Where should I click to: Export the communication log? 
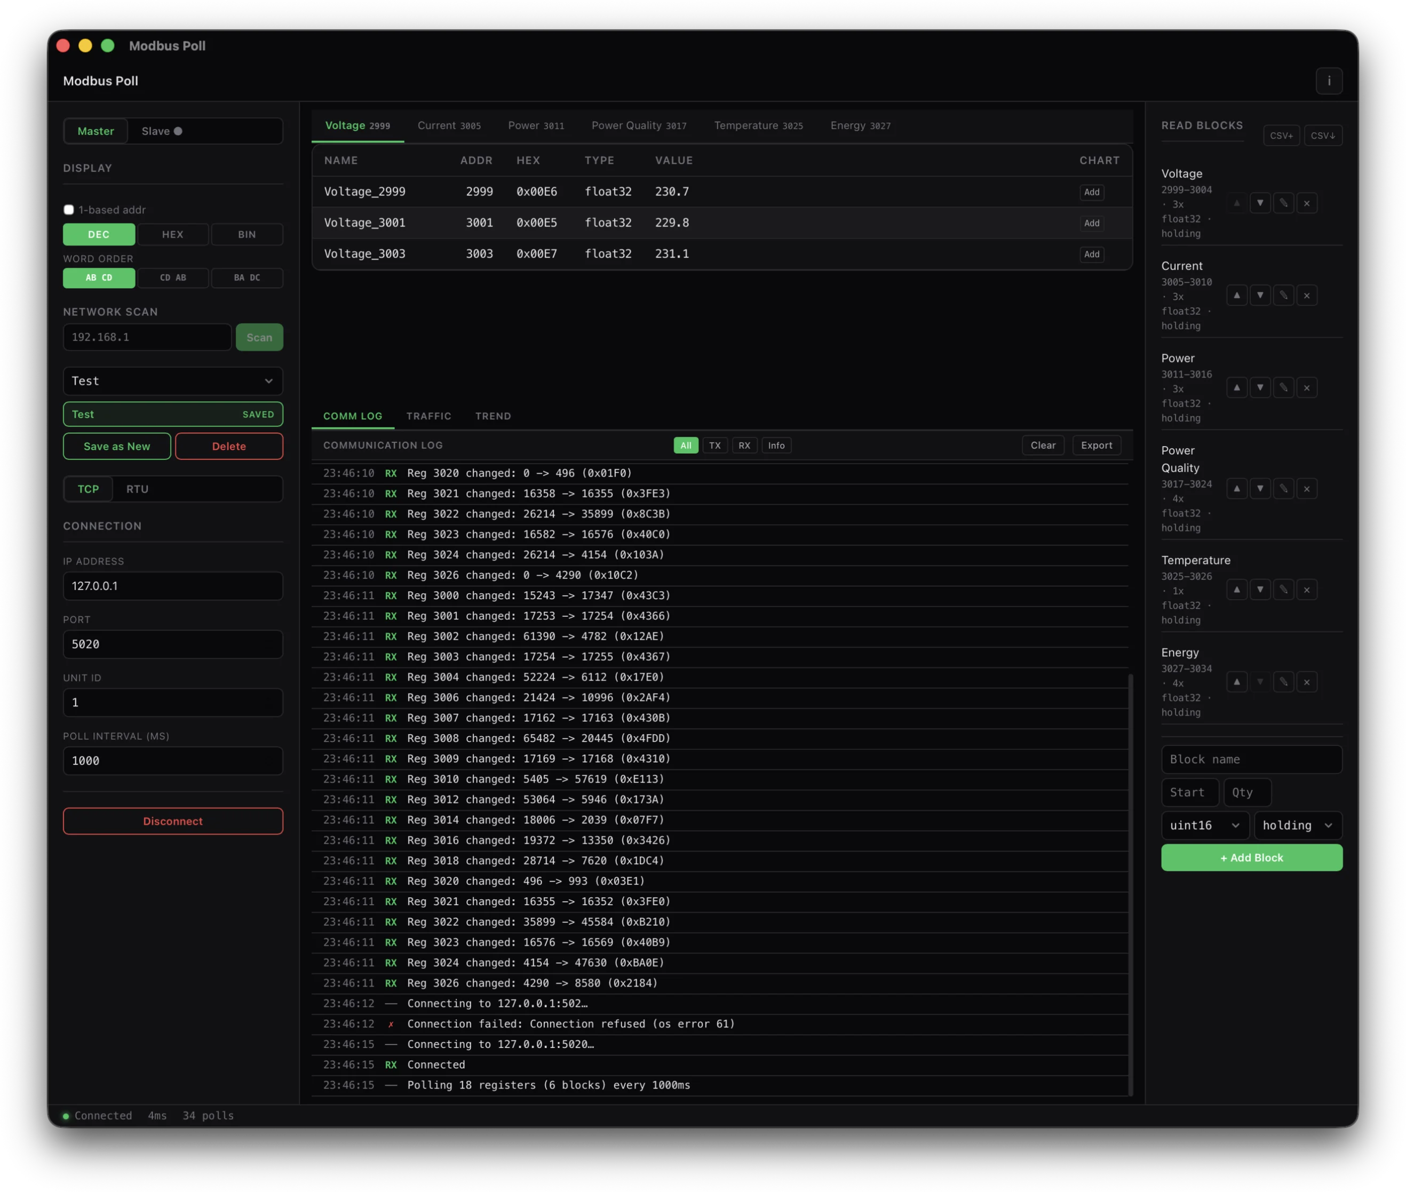1096,446
